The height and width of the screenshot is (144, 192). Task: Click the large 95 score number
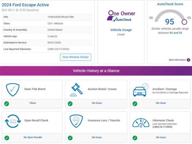[170, 22]
